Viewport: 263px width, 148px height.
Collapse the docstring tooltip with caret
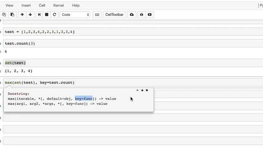click(x=137, y=90)
